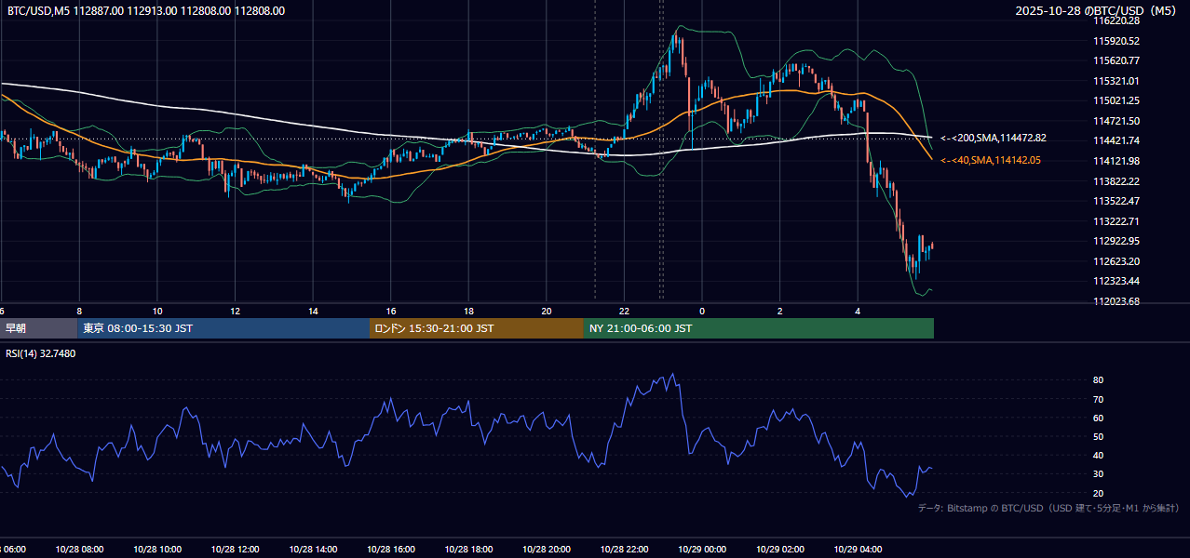The height and width of the screenshot is (558, 1190).
Task: Click the '<-<40,SMA,114142.05' label
Action: 991,160
